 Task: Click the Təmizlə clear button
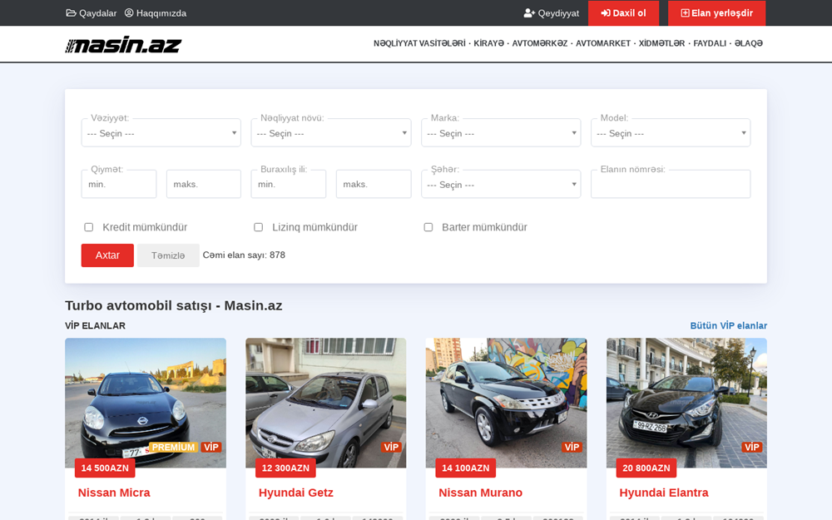[x=168, y=255]
